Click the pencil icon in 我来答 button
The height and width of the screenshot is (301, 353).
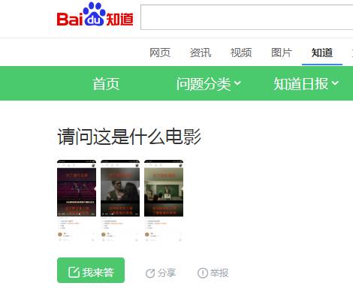point(74,272)
